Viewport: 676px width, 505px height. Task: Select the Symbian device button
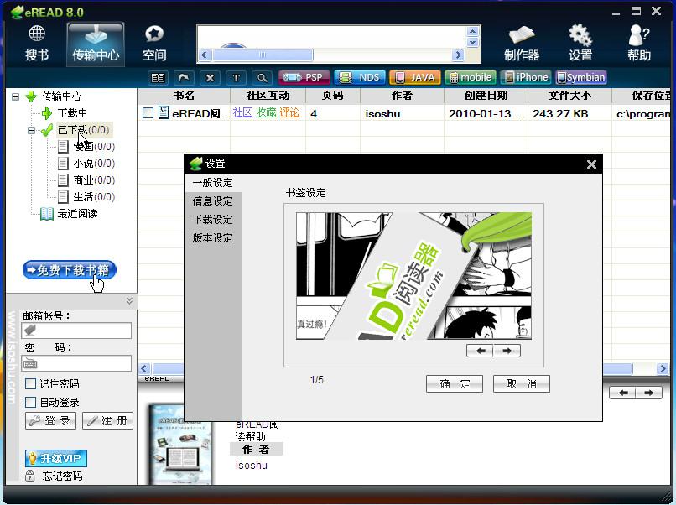click(581, 78)
